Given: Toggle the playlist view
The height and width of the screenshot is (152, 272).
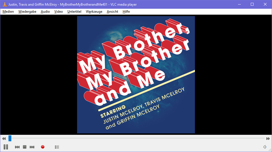Looking at the screenshot, I should [x=57, y=147].
